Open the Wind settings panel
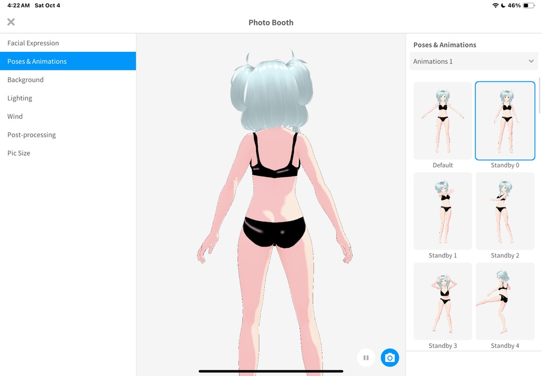Image resolution: width=542 pixels, height=376 pixels. pos(15,116)
